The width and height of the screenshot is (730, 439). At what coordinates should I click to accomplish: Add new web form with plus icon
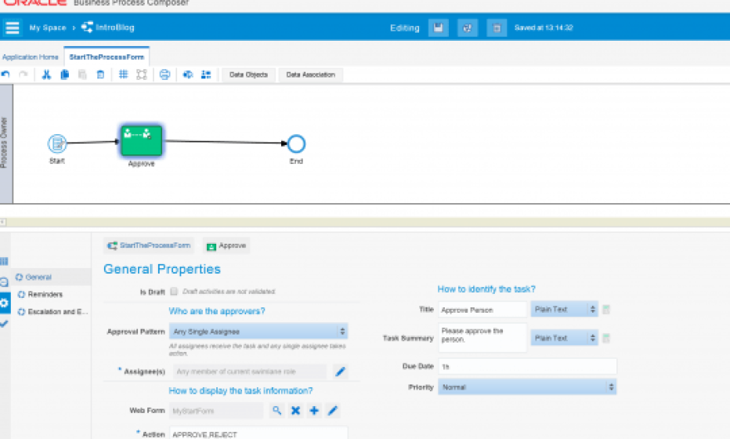coord(314,411)
